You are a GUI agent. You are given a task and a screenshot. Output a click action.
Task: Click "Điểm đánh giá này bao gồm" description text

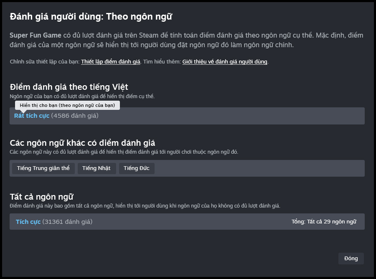[x=145, y=205]
